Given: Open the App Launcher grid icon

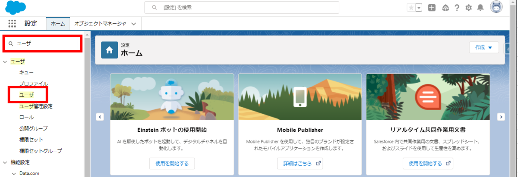Looking at the screenshot, I should point(12,24).
